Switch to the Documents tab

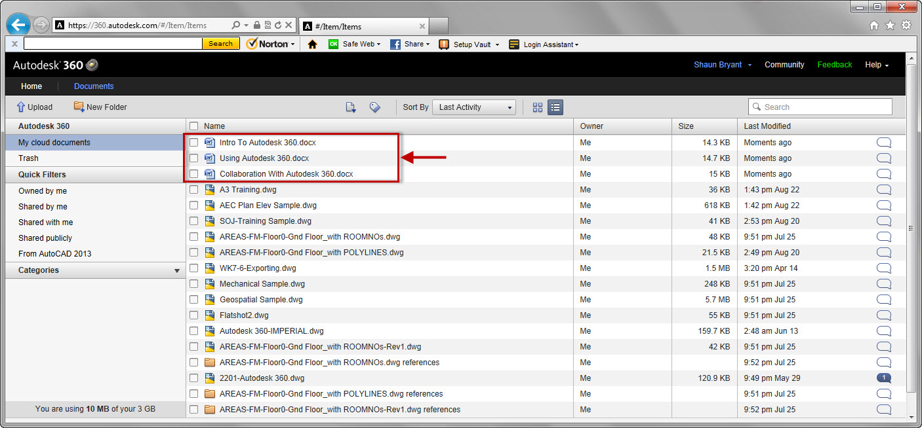point(93,86)
